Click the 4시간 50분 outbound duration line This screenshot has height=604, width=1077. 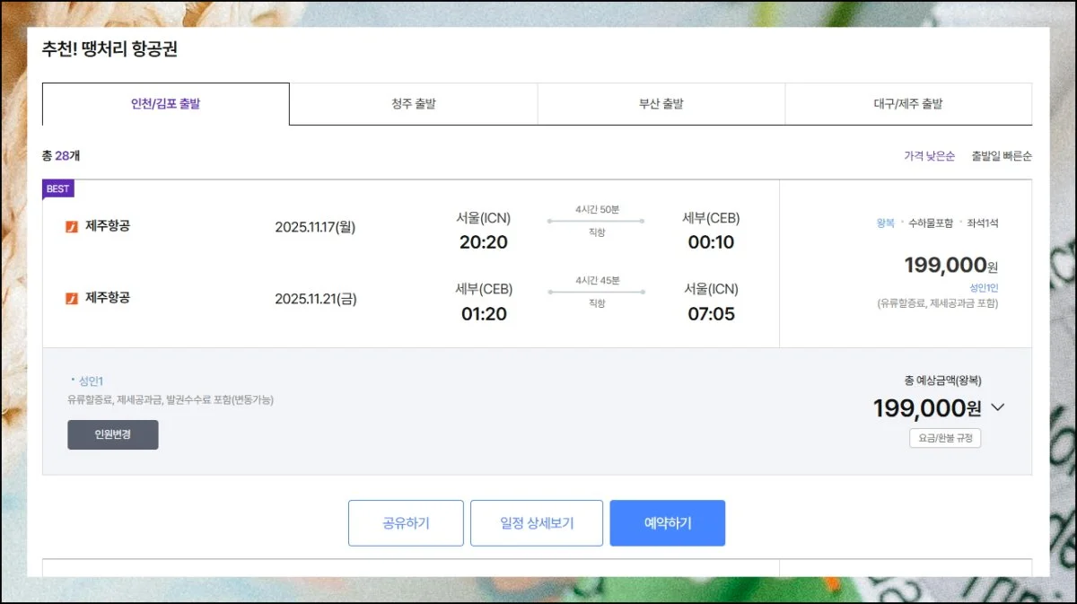597,220
